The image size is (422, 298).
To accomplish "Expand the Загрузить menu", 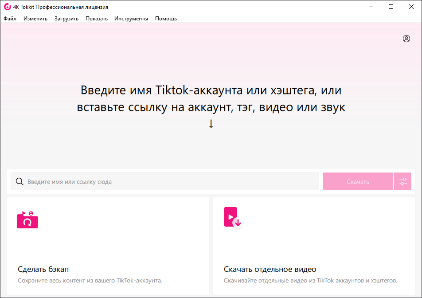I will coord(66,19).
